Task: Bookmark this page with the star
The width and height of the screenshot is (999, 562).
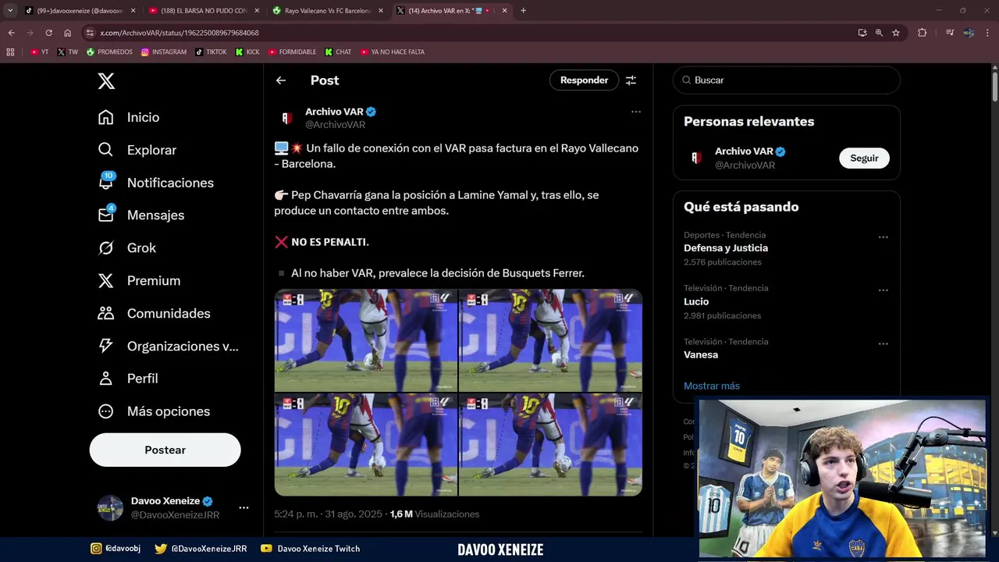Action: click(896, 33)
